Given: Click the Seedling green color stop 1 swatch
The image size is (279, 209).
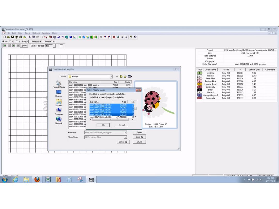Looking at the screenshot, I should click(200, 73).
